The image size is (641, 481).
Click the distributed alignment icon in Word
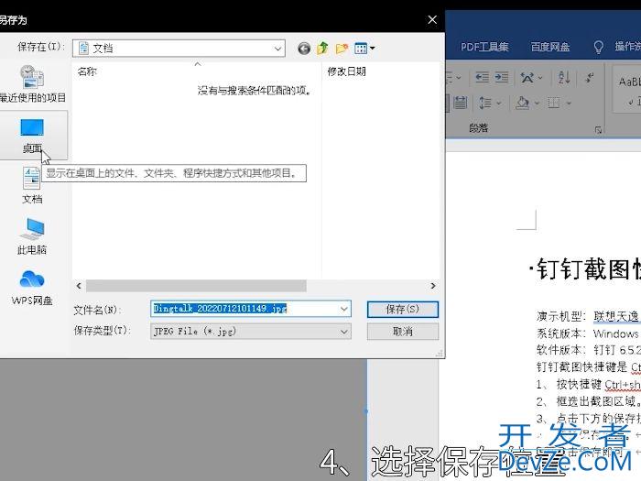(461, 103)
